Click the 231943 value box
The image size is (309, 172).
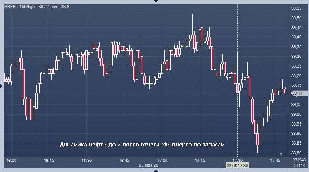pos(299,160)
